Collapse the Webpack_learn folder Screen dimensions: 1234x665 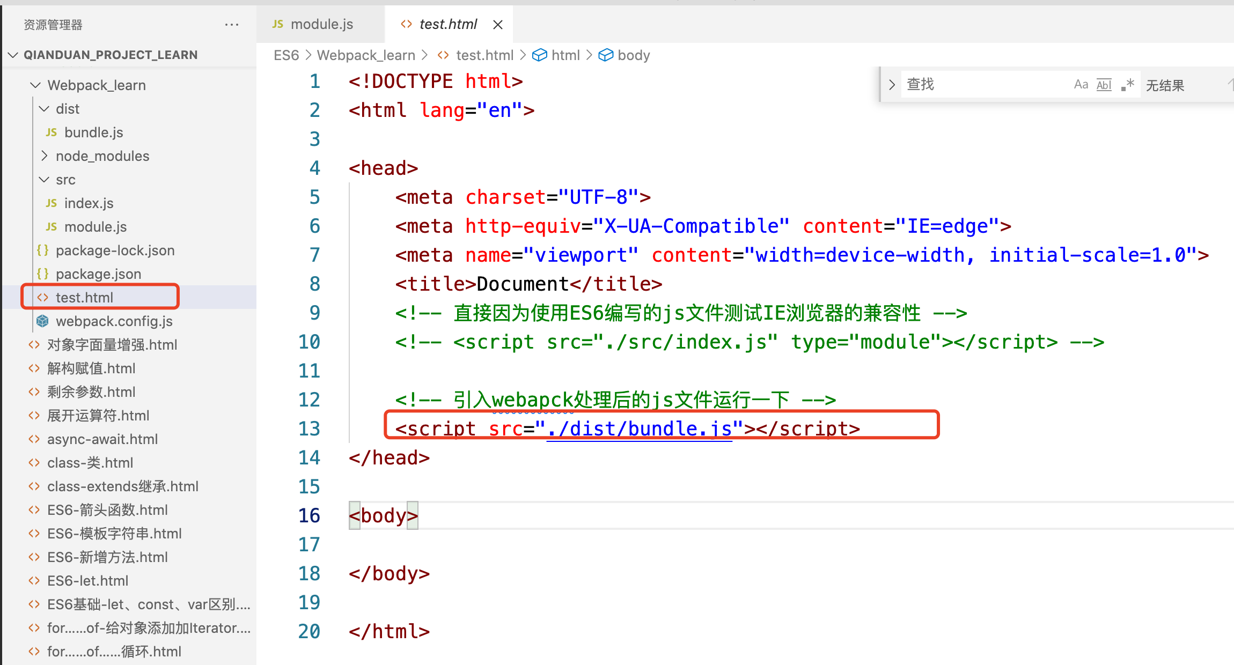35,85
